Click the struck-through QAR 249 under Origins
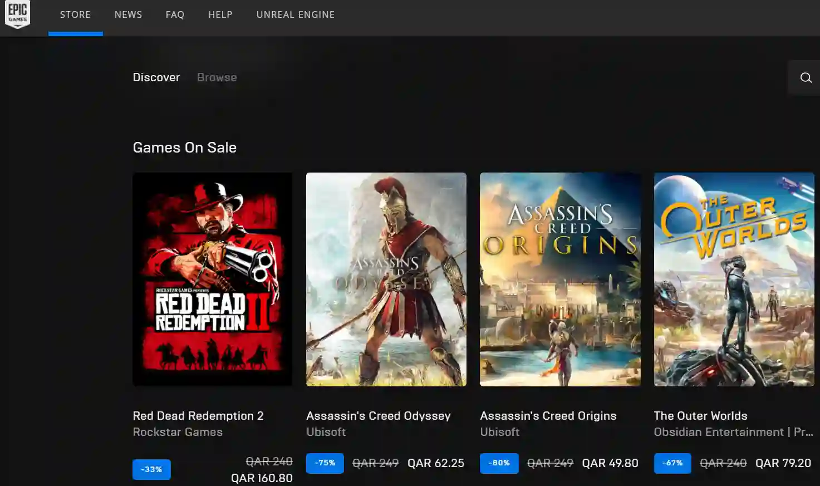The height and width of the screenshot is (486, 820). pyautogui.click(x=550, y=463)
